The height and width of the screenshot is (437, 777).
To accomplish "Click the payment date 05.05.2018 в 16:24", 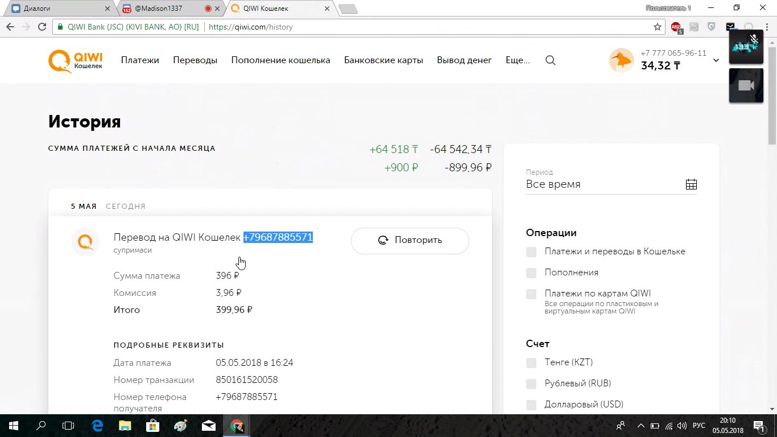I will point(254,363).
